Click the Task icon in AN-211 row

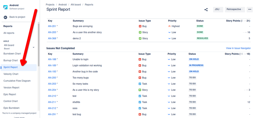[140, 102]
